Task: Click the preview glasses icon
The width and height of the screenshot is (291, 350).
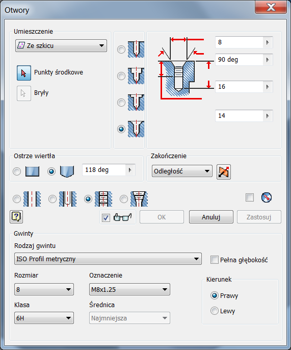Action: [x=122, y=217]
